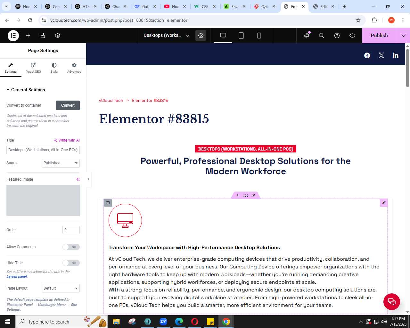Viewport: 410px width, 328px height.
Task: Open the Advanced tab
Action: (74, 68)
